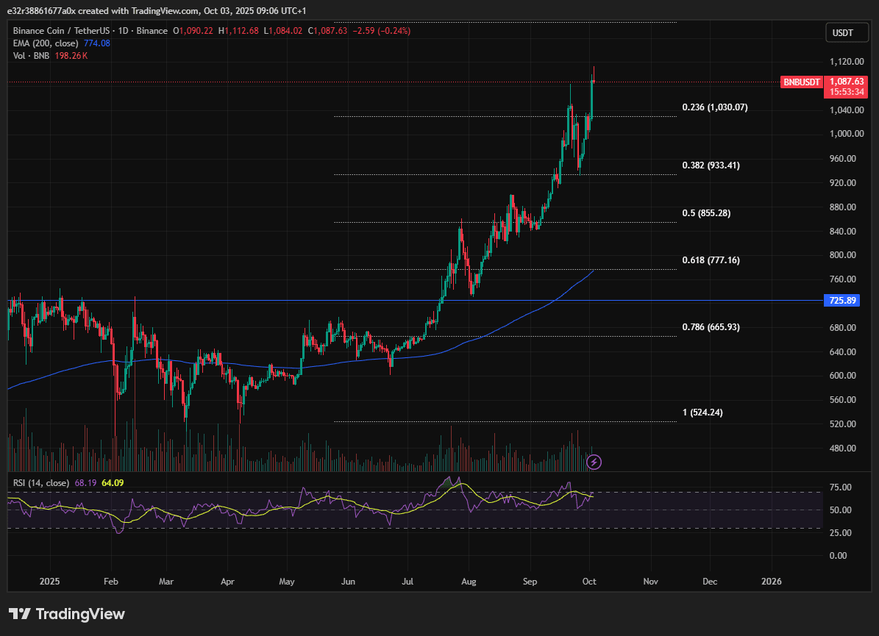Select the Vol · BNB indicator legend

tap(31, 56)
